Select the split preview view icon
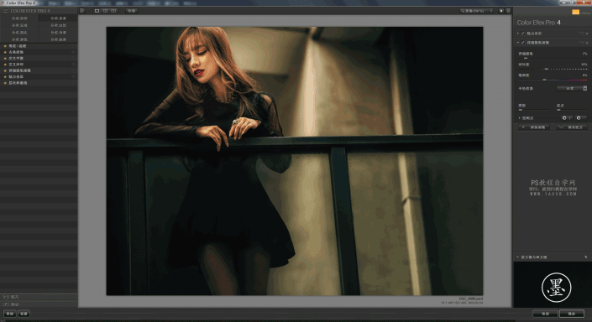Screen dimensions: 592x322 tap(105, 11)
